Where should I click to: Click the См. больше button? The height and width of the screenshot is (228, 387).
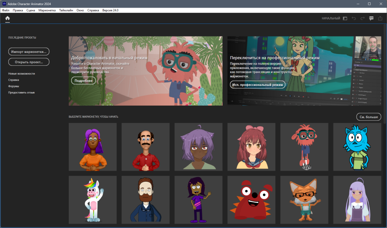(369, 117)
